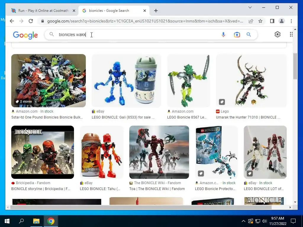Open the volume speaker tray icon
This screenshot has width=303, height=227.
265,221
